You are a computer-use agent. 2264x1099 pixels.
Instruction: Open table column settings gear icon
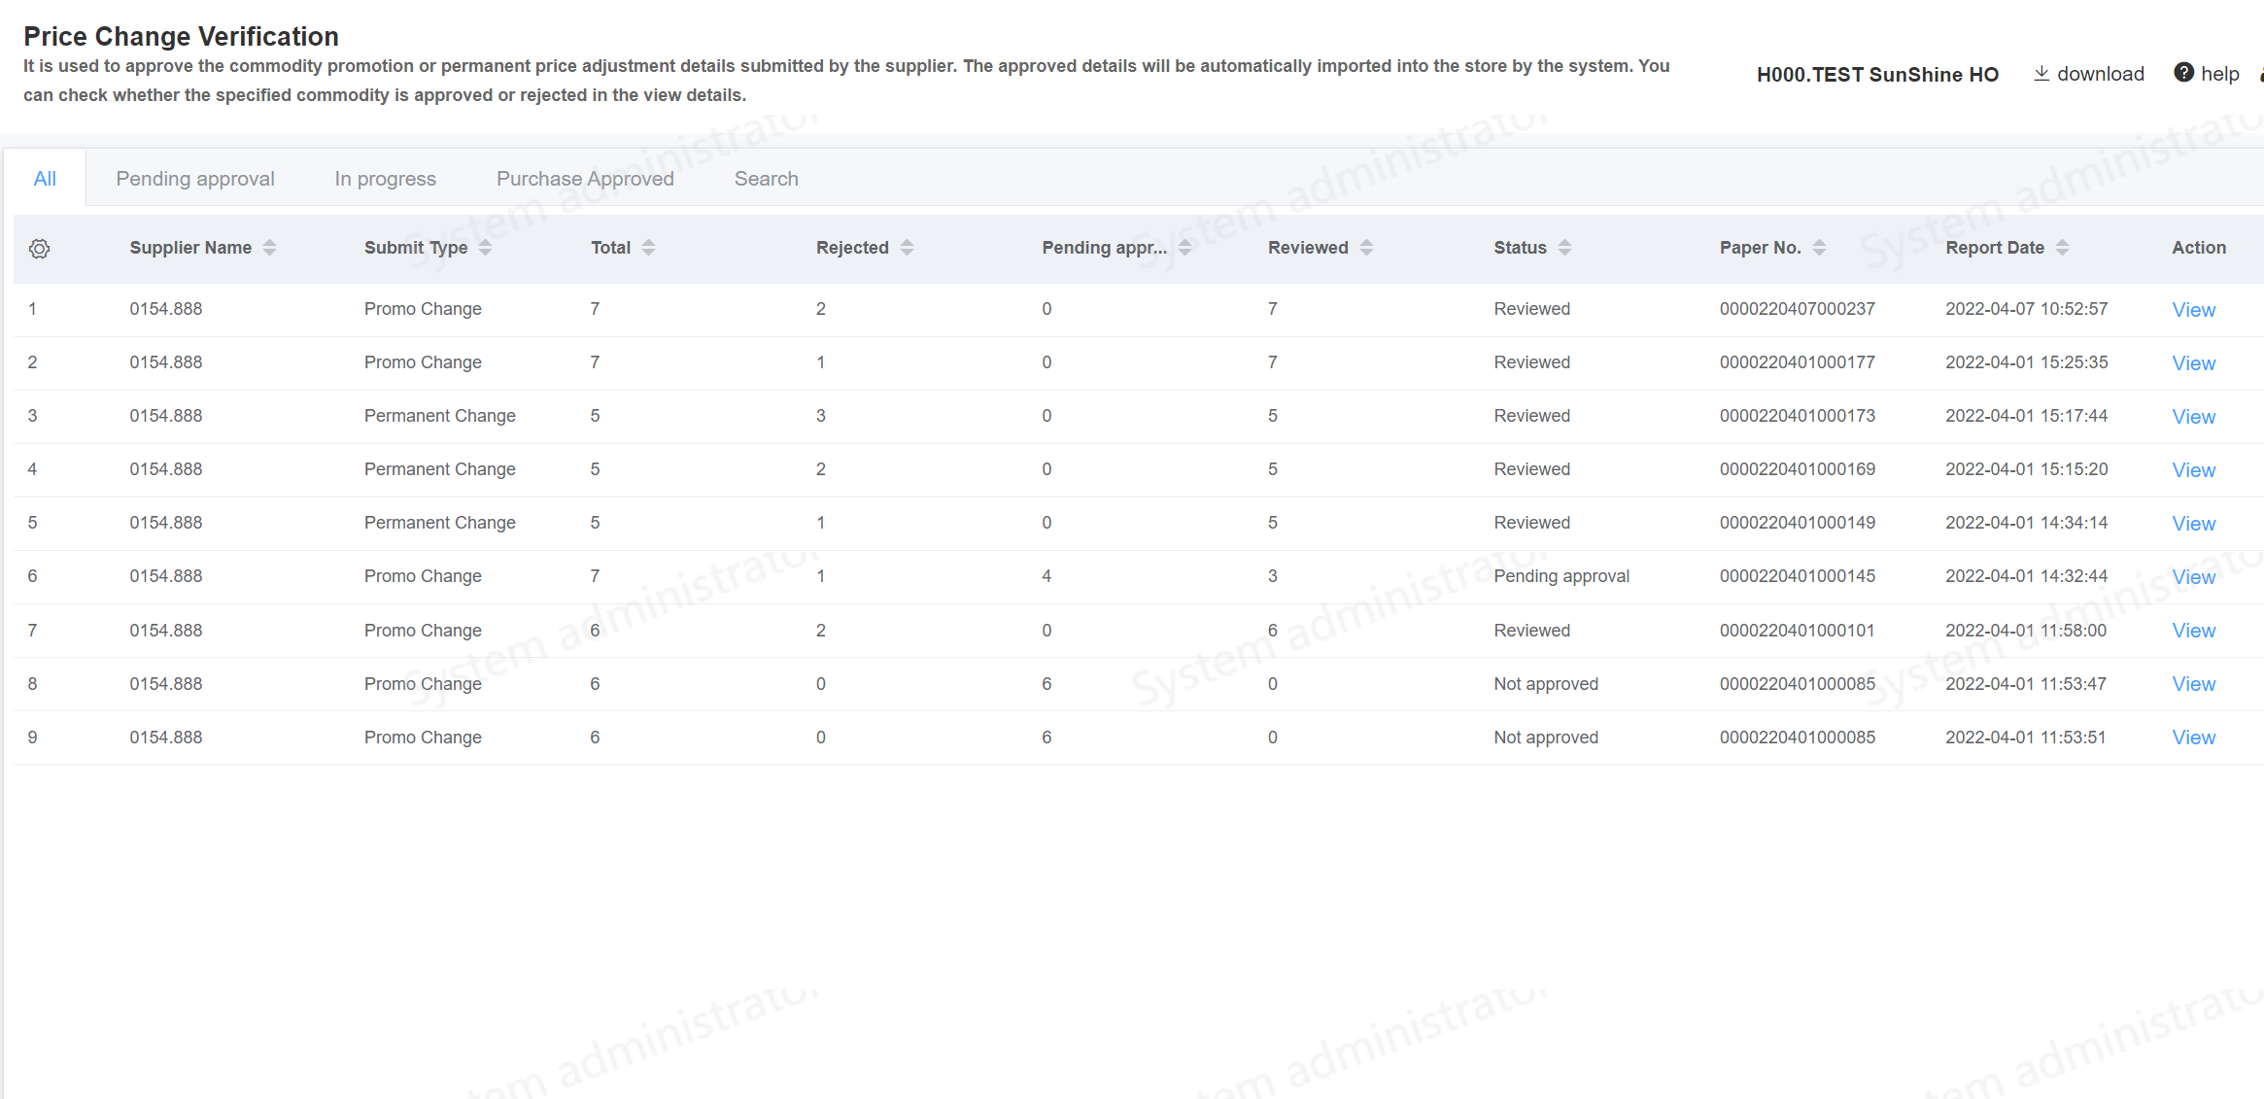tap(39, 249)
